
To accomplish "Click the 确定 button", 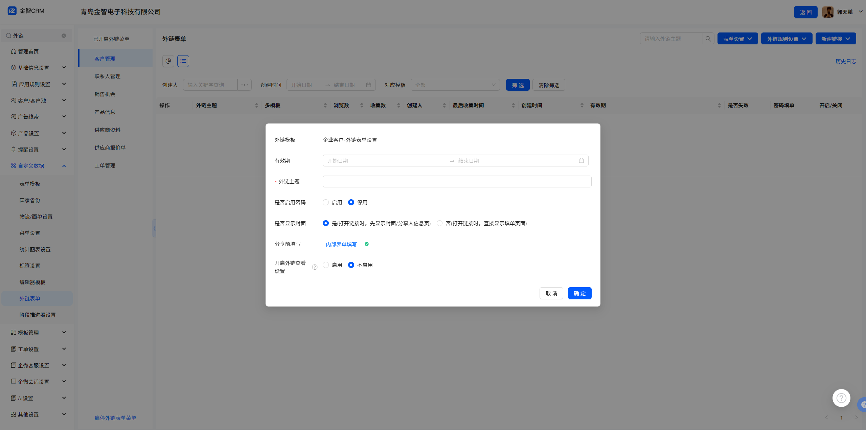I will tap(579, 293).
